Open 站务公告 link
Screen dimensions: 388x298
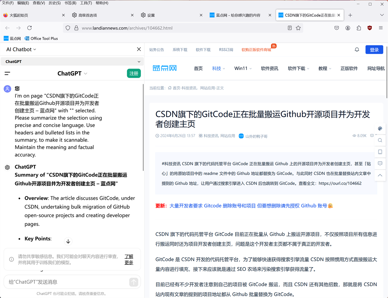156,50
